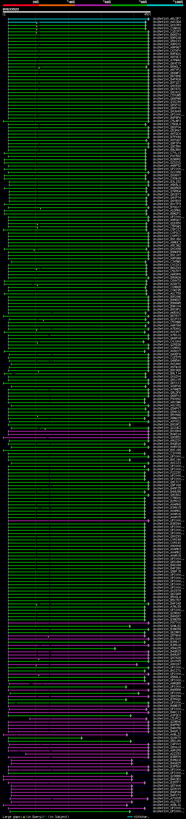Select hit UniRef100_B9NGP8
The height and width of the screenshot is (819, 186).
point(167,252)
